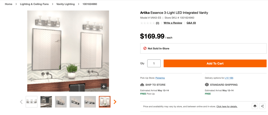
Task: Edit delivery postal code L1V 1B5
Action: pyautogui.click(x=229, y=78)
